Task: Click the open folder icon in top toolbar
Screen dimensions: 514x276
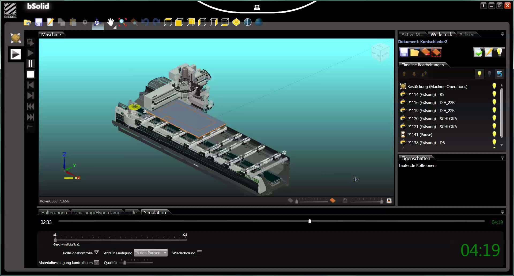Action: [27, 22]
